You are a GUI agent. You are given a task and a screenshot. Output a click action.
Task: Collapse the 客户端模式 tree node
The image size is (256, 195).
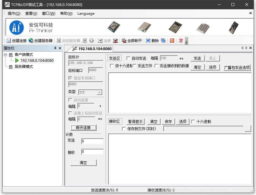point(5,55)
